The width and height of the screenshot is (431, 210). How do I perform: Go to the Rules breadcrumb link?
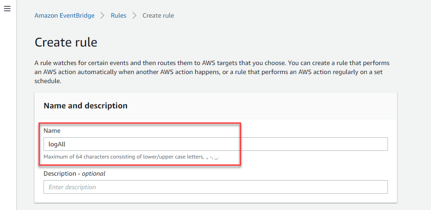(118, 16)
